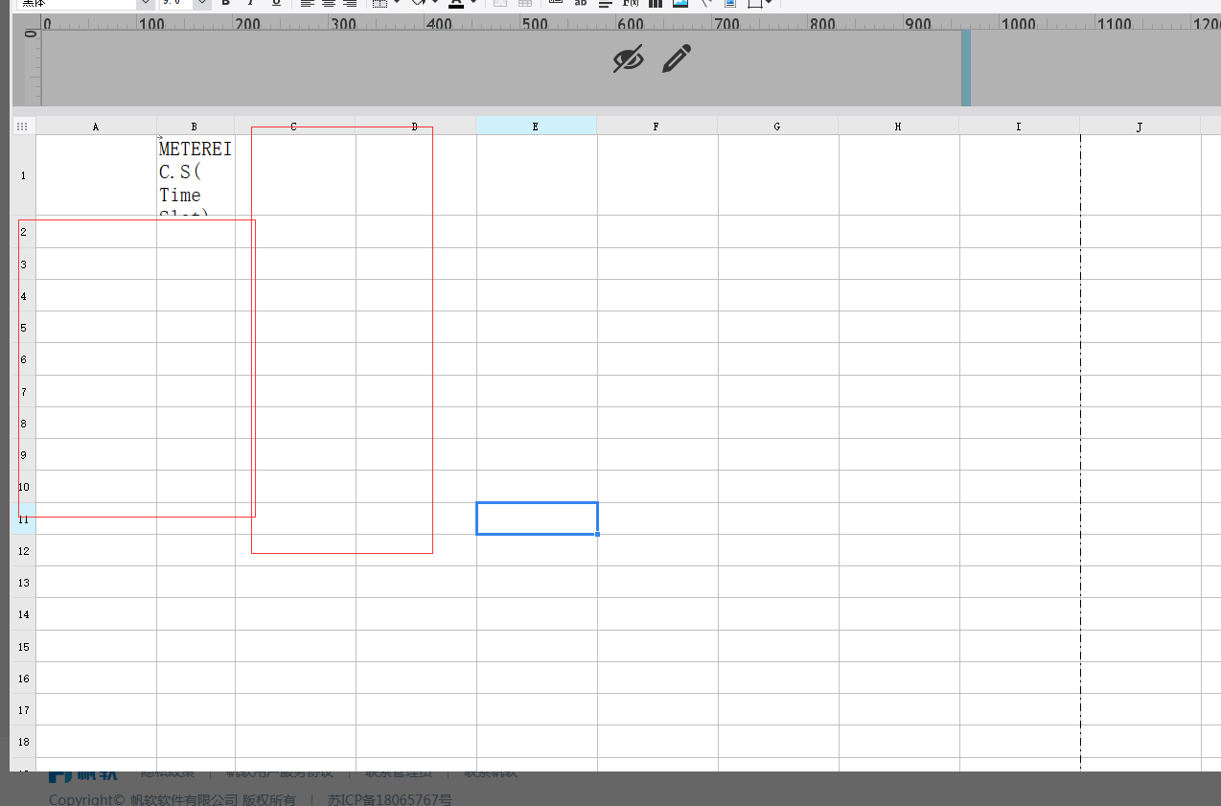Select row 9 header
1221x806 pixels.
[x=23, y=454]
